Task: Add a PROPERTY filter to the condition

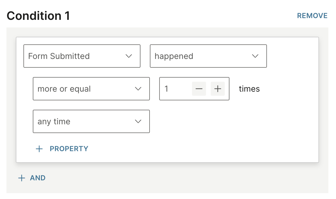Action: pos(69,149)
